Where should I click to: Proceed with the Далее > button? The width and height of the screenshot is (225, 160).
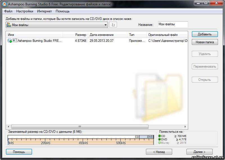(x=199, y=152)
